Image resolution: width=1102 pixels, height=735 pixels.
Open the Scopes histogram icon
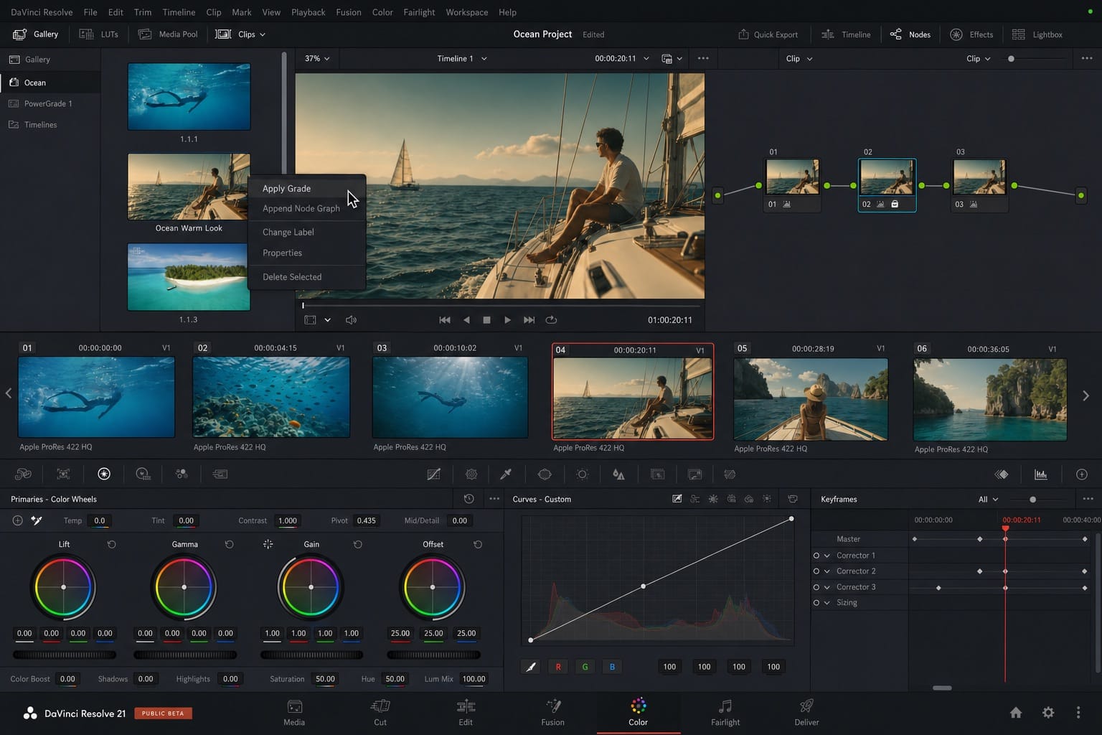pyautogui.click(x=1040, y=474)
